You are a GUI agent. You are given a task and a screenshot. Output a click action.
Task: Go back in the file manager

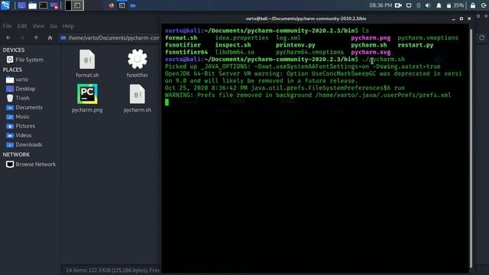pyautogui.click(x=8, y=37)
